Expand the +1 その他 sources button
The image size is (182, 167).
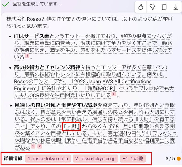pos(133,158)
